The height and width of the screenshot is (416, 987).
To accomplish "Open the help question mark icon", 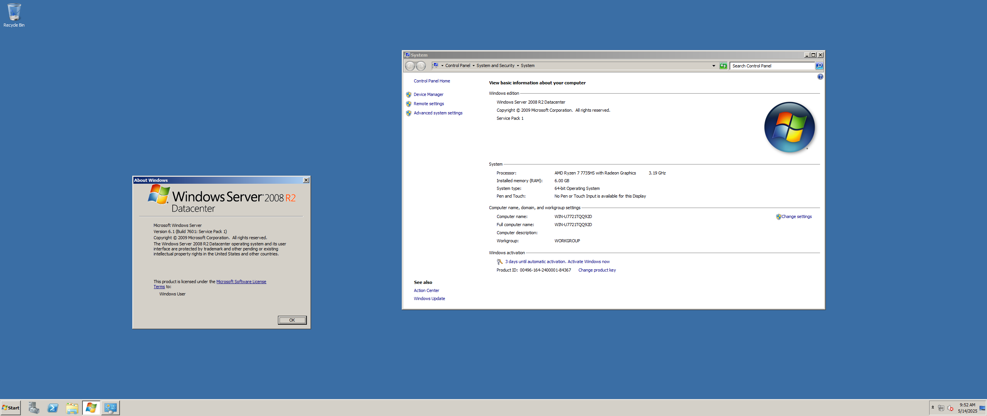I will (x=820, y=77).
